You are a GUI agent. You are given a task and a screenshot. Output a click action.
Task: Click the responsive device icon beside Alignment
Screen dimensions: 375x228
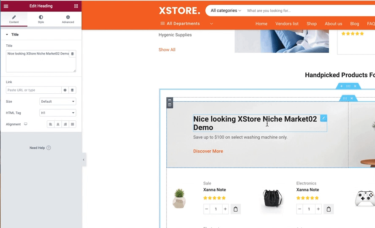click(26, 124)
